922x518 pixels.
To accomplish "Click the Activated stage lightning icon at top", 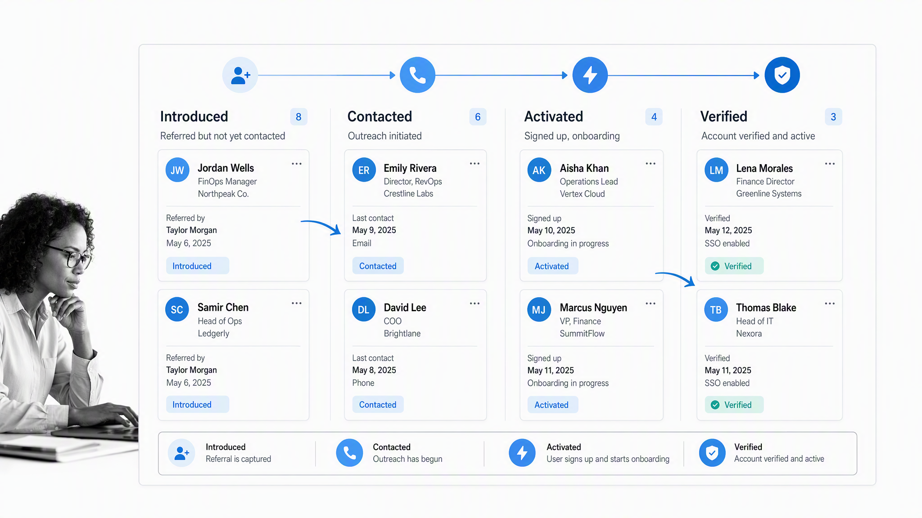I will 590,75.
